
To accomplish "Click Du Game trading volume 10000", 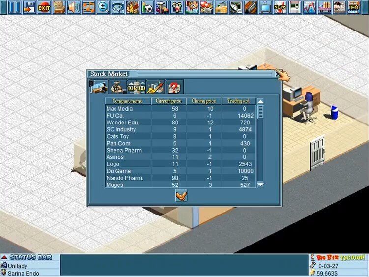I will coord(246,171).
